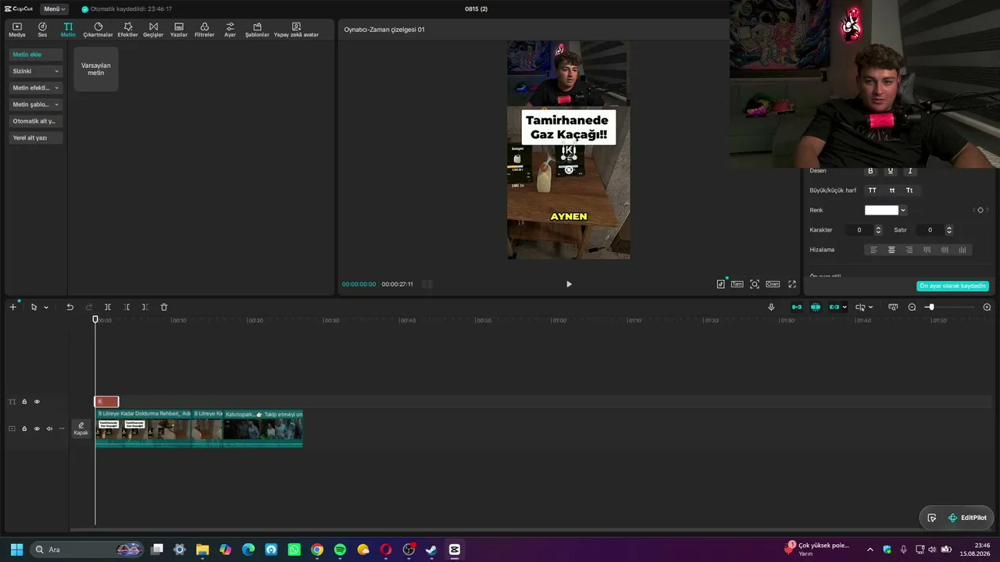Open Yapay zekâ avatar tab
This screenshot has width=1000, height=562.
(296, 30)
